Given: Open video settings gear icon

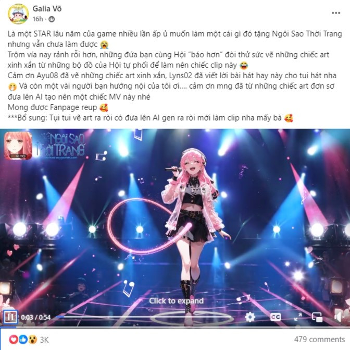Looking at the screenshot, I should (250, 317).
